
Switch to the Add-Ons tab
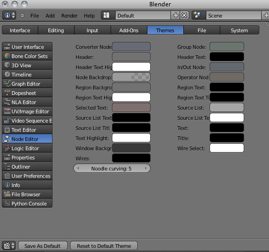point(129,30)
